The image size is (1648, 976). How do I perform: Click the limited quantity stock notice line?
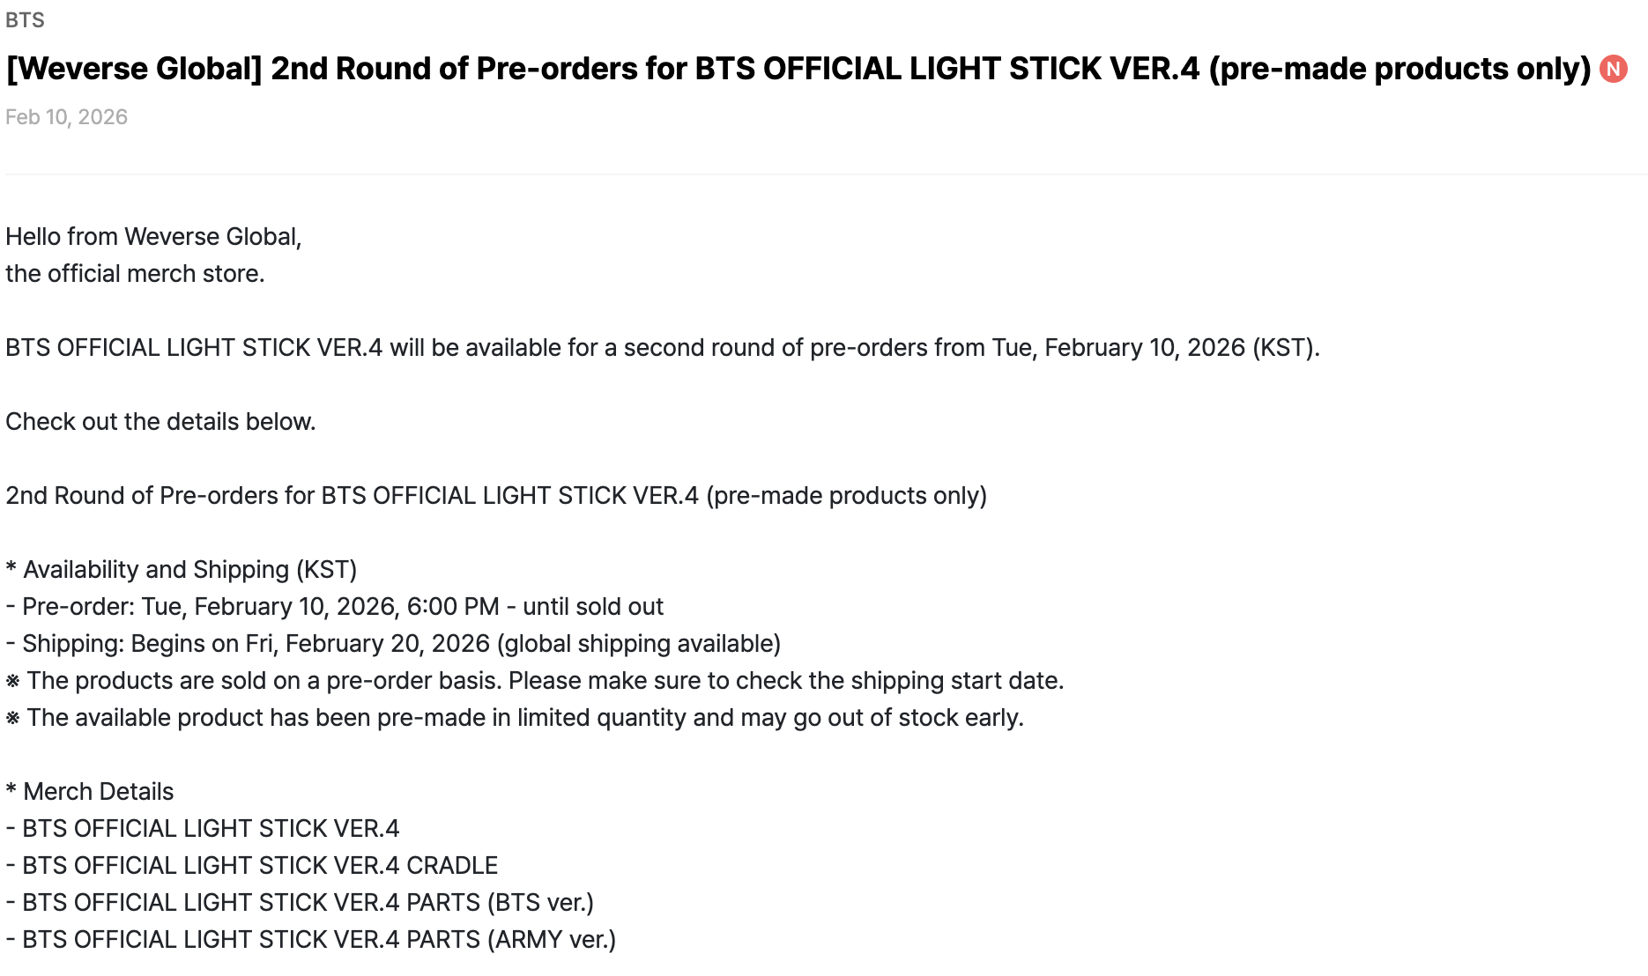[x=515, y=718]
